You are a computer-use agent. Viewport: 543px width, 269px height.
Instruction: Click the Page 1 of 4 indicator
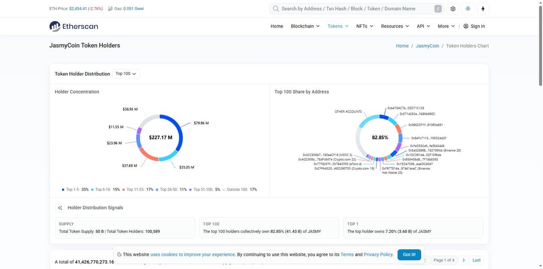point(444,260)
